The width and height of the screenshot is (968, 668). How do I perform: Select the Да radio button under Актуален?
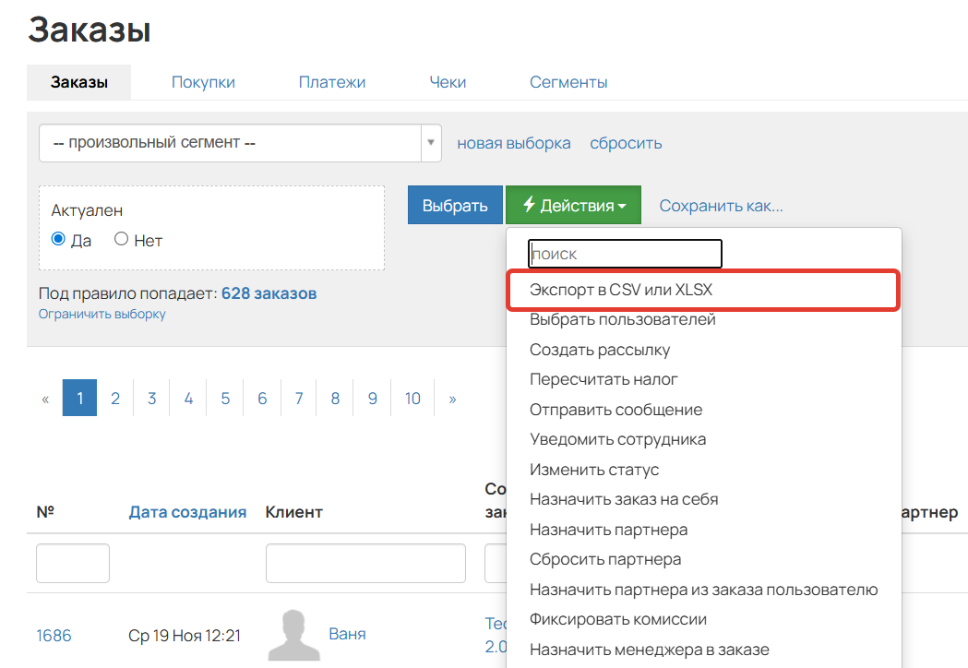59,240
